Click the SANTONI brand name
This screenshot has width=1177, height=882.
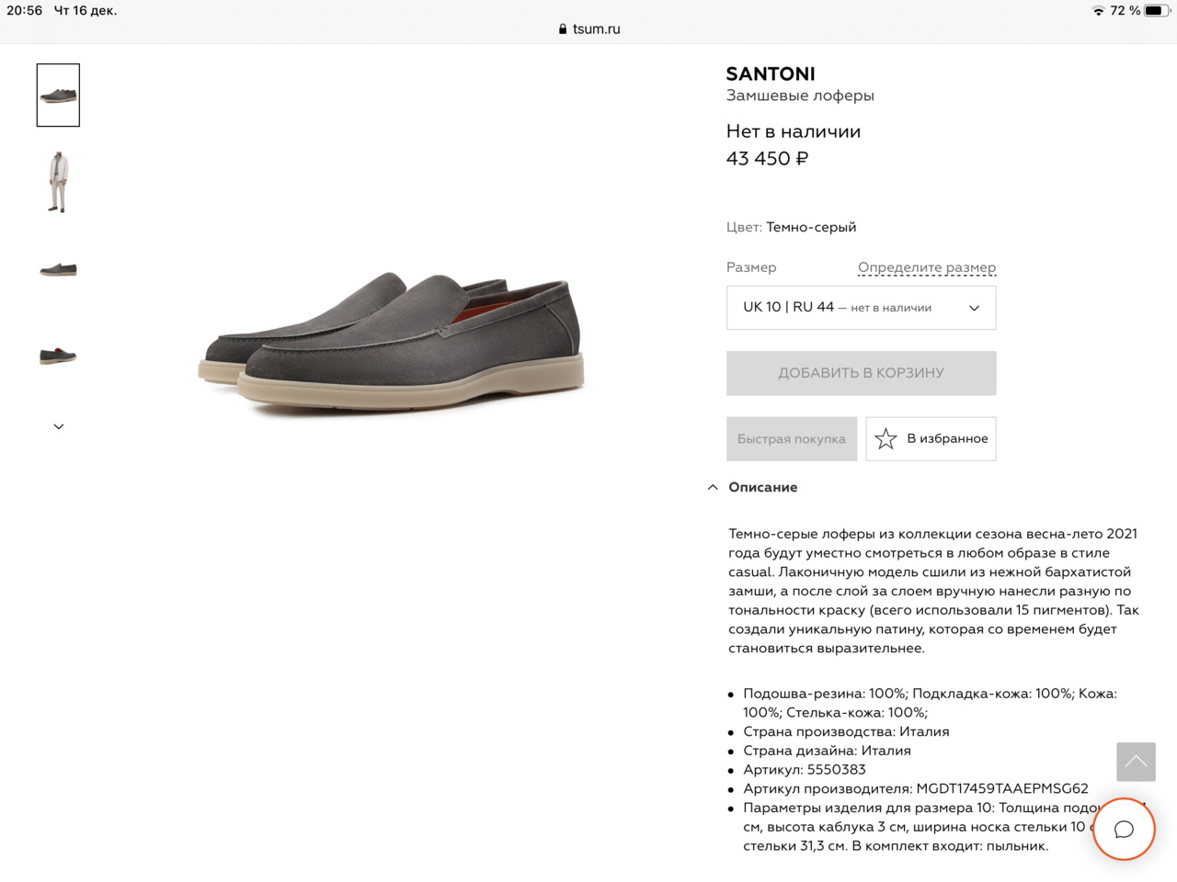pyautogui.click(x=770, y=73)
